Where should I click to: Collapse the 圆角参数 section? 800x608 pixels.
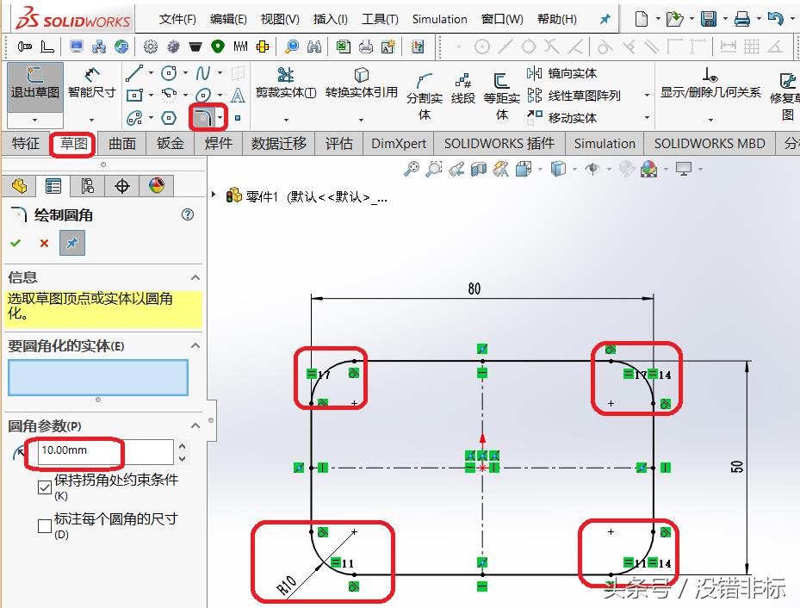(195, 425)
